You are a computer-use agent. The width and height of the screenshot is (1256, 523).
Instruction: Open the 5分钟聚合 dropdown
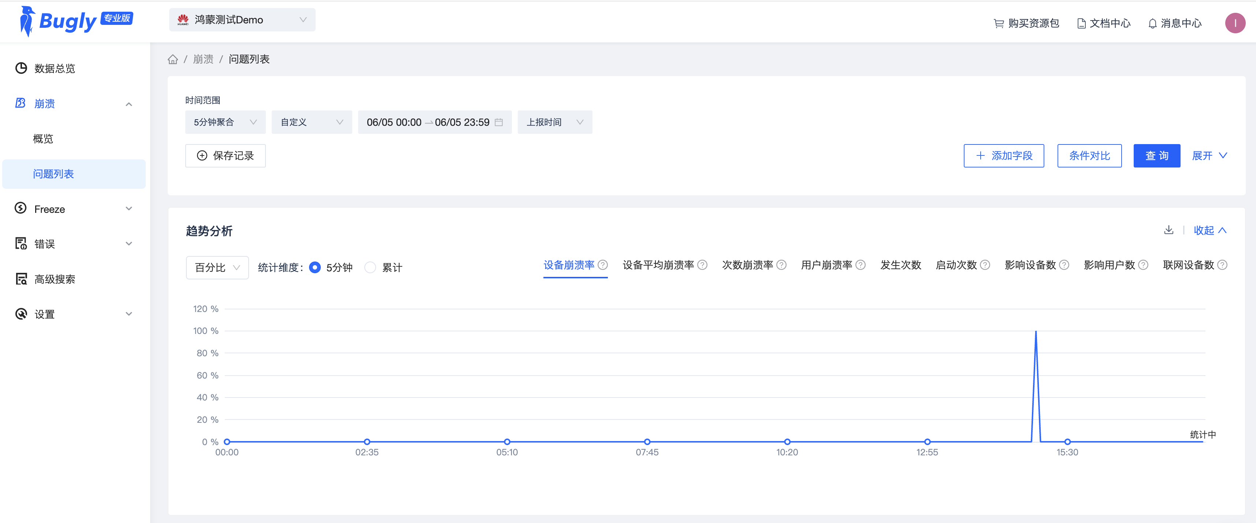225,122
